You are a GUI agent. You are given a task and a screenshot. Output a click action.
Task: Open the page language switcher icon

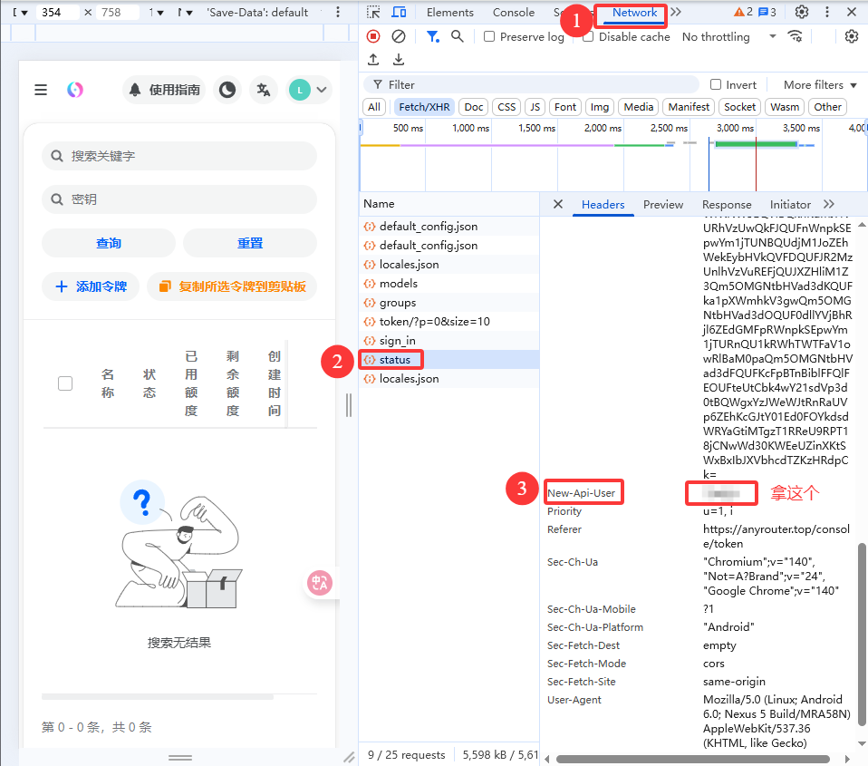[x=264, y=90]
